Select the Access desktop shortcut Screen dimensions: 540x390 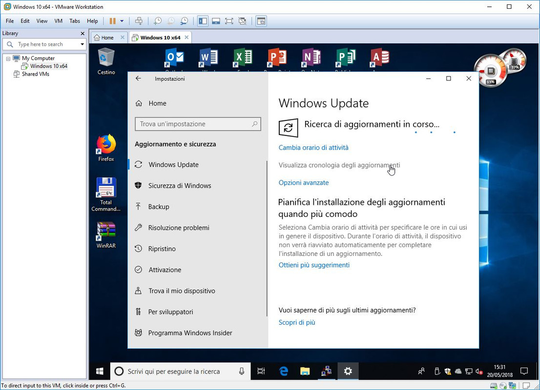pyautogui.click(x=380, y=59)
